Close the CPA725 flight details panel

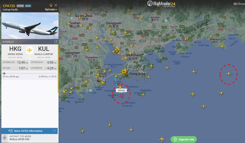tap(56, 5)
